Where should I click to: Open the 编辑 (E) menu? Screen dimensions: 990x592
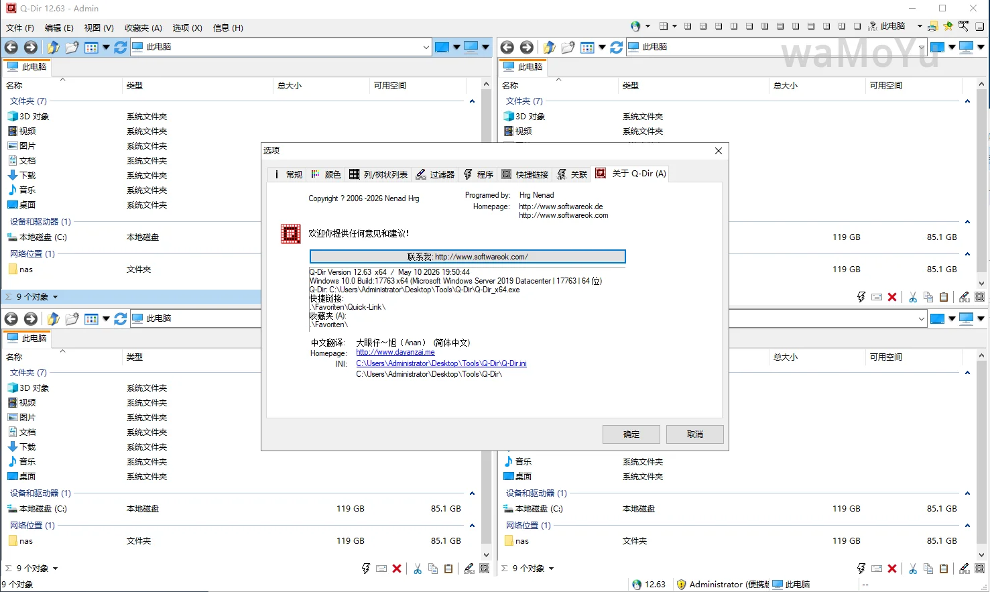coord(59,28)
